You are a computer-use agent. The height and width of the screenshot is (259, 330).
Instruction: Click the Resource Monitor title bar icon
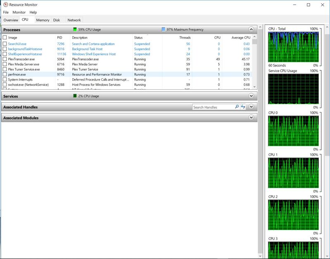coord(6,5)
